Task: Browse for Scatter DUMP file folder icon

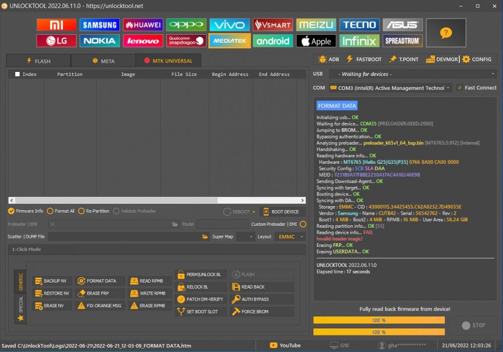Action: tap(205, 236)
